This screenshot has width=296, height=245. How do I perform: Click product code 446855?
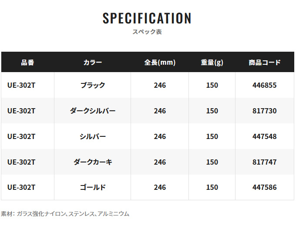coord(265,85)
